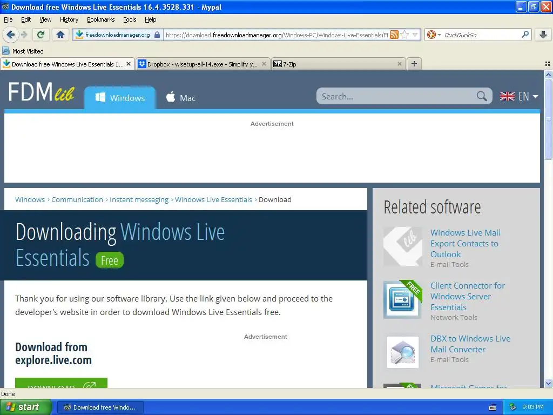Image resolution: width=553 pixels, height=415 pixels.
Task: Open a new tab with the plus button
Action: click(414, 64)
